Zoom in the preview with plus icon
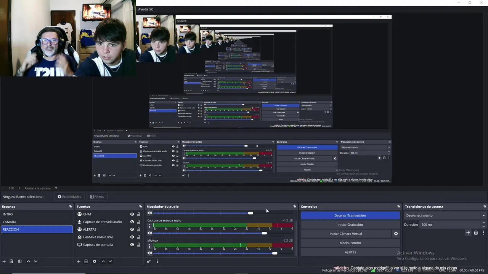Viewport: 488px width, 274px height. [20, 188]
